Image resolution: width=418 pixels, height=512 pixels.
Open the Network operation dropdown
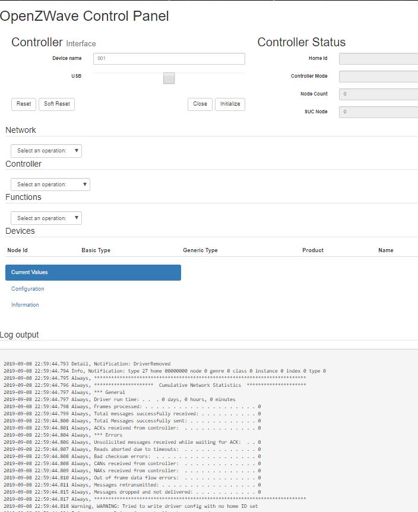(x=46, y=151)
